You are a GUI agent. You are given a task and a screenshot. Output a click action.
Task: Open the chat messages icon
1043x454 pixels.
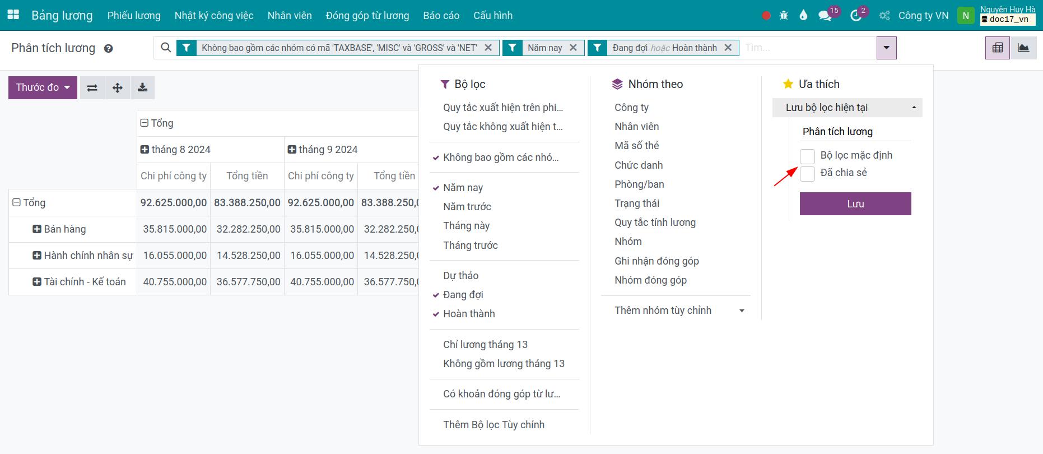coord(825,16)
